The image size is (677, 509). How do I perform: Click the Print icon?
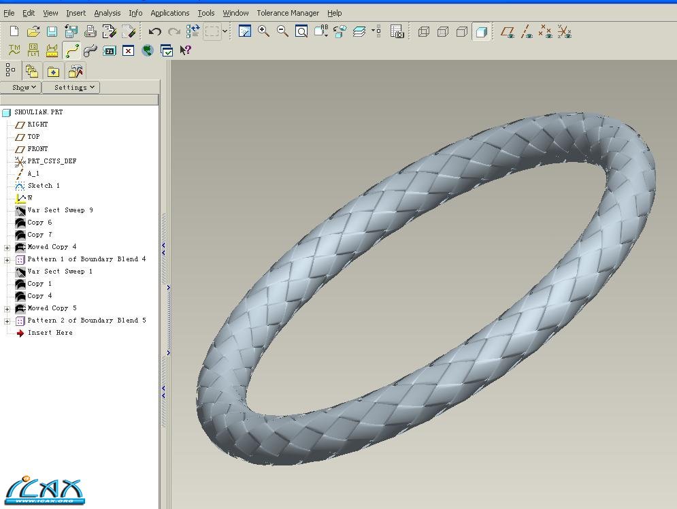coord(90,31)
